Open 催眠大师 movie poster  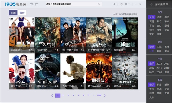[48, 71]
